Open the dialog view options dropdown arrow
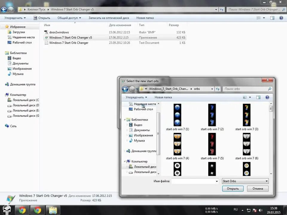Screen dimensions: 287x215 (250, 97)
